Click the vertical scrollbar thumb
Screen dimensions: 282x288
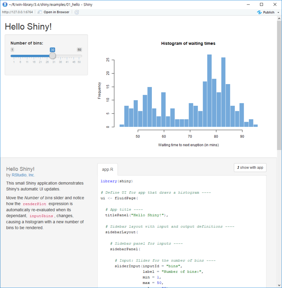(x=279, y=86)
